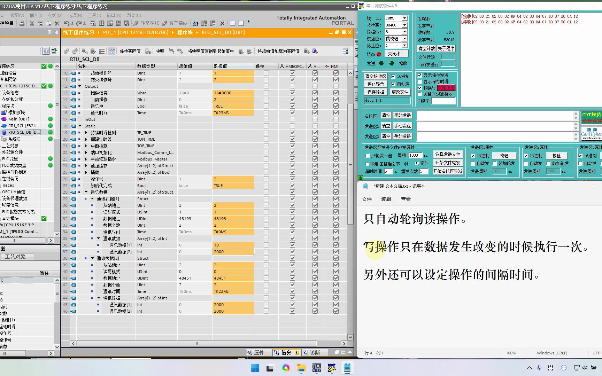This screenshot has width=602, height=376.
Task: Uncheck the 16进制 checkbox
Action: [x=393, y=76]
